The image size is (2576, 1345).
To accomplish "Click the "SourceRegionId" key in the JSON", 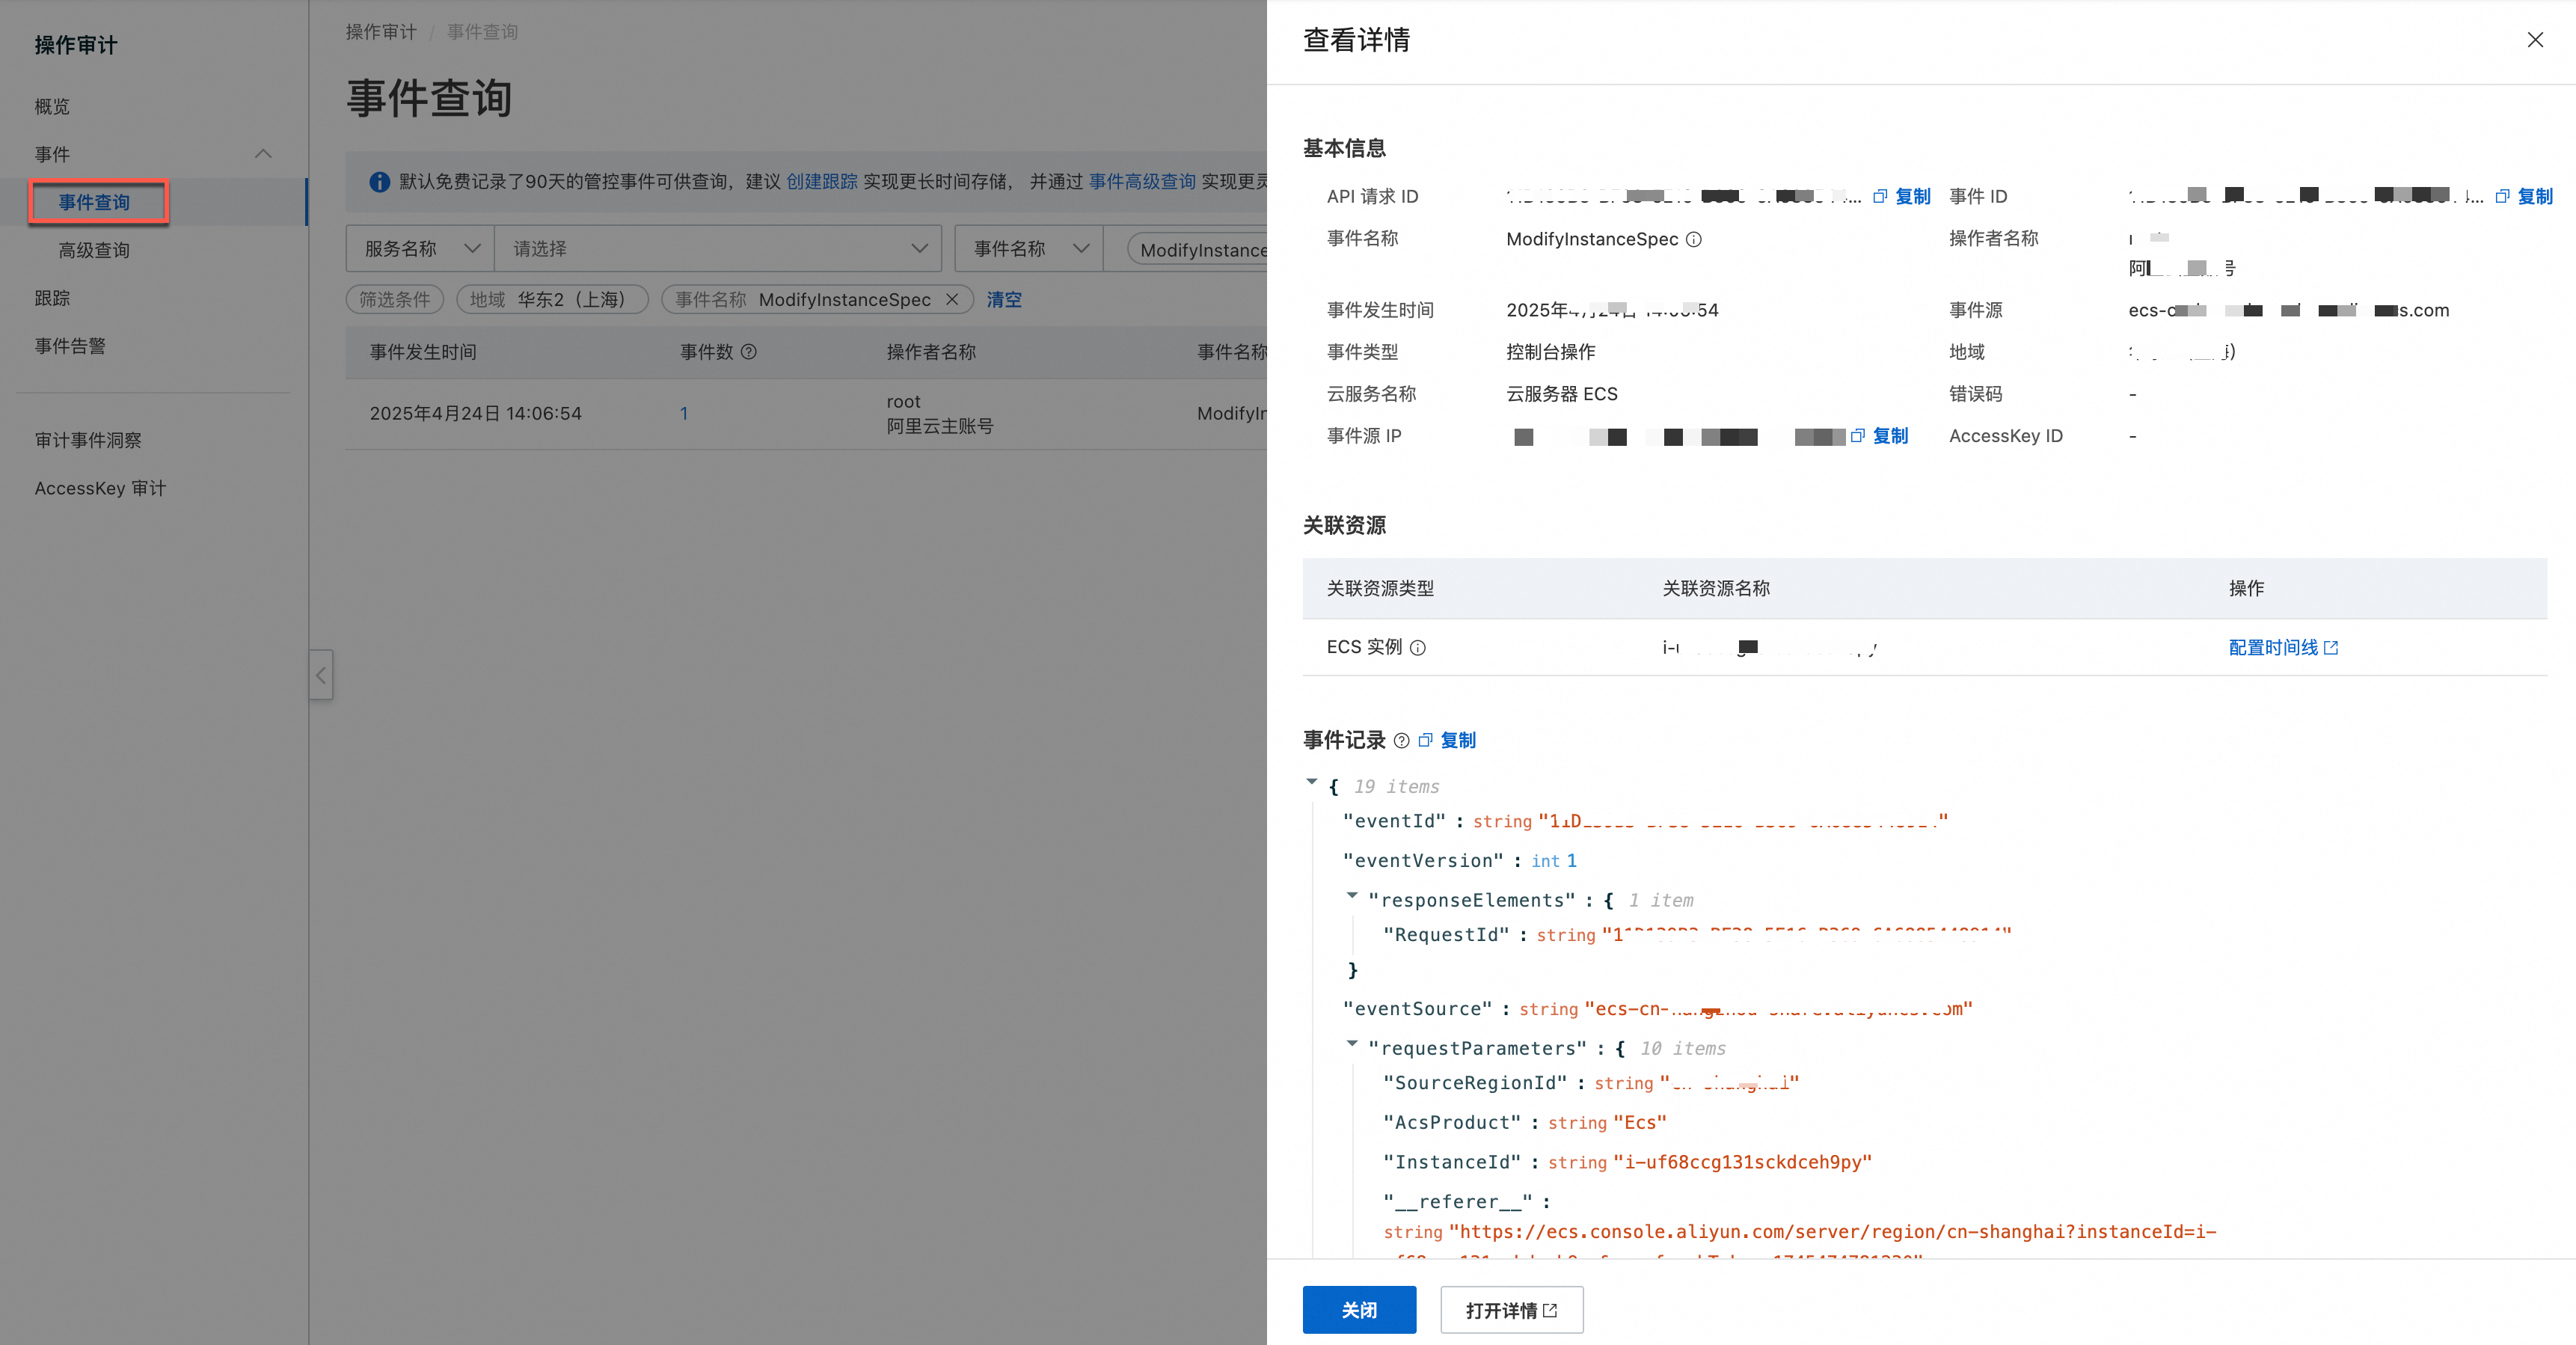I will tap(1475, 1083).
